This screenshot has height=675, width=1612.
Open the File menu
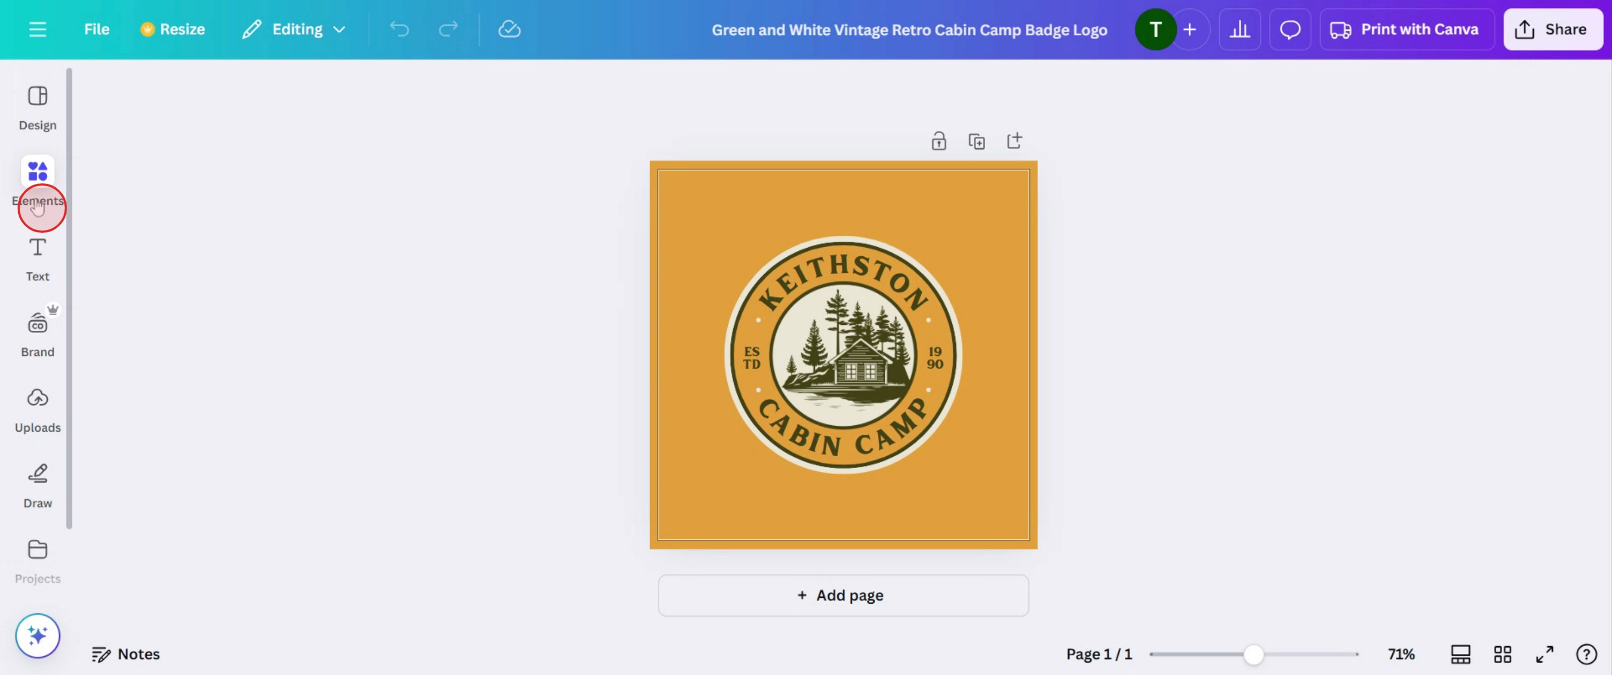(96, 29)
